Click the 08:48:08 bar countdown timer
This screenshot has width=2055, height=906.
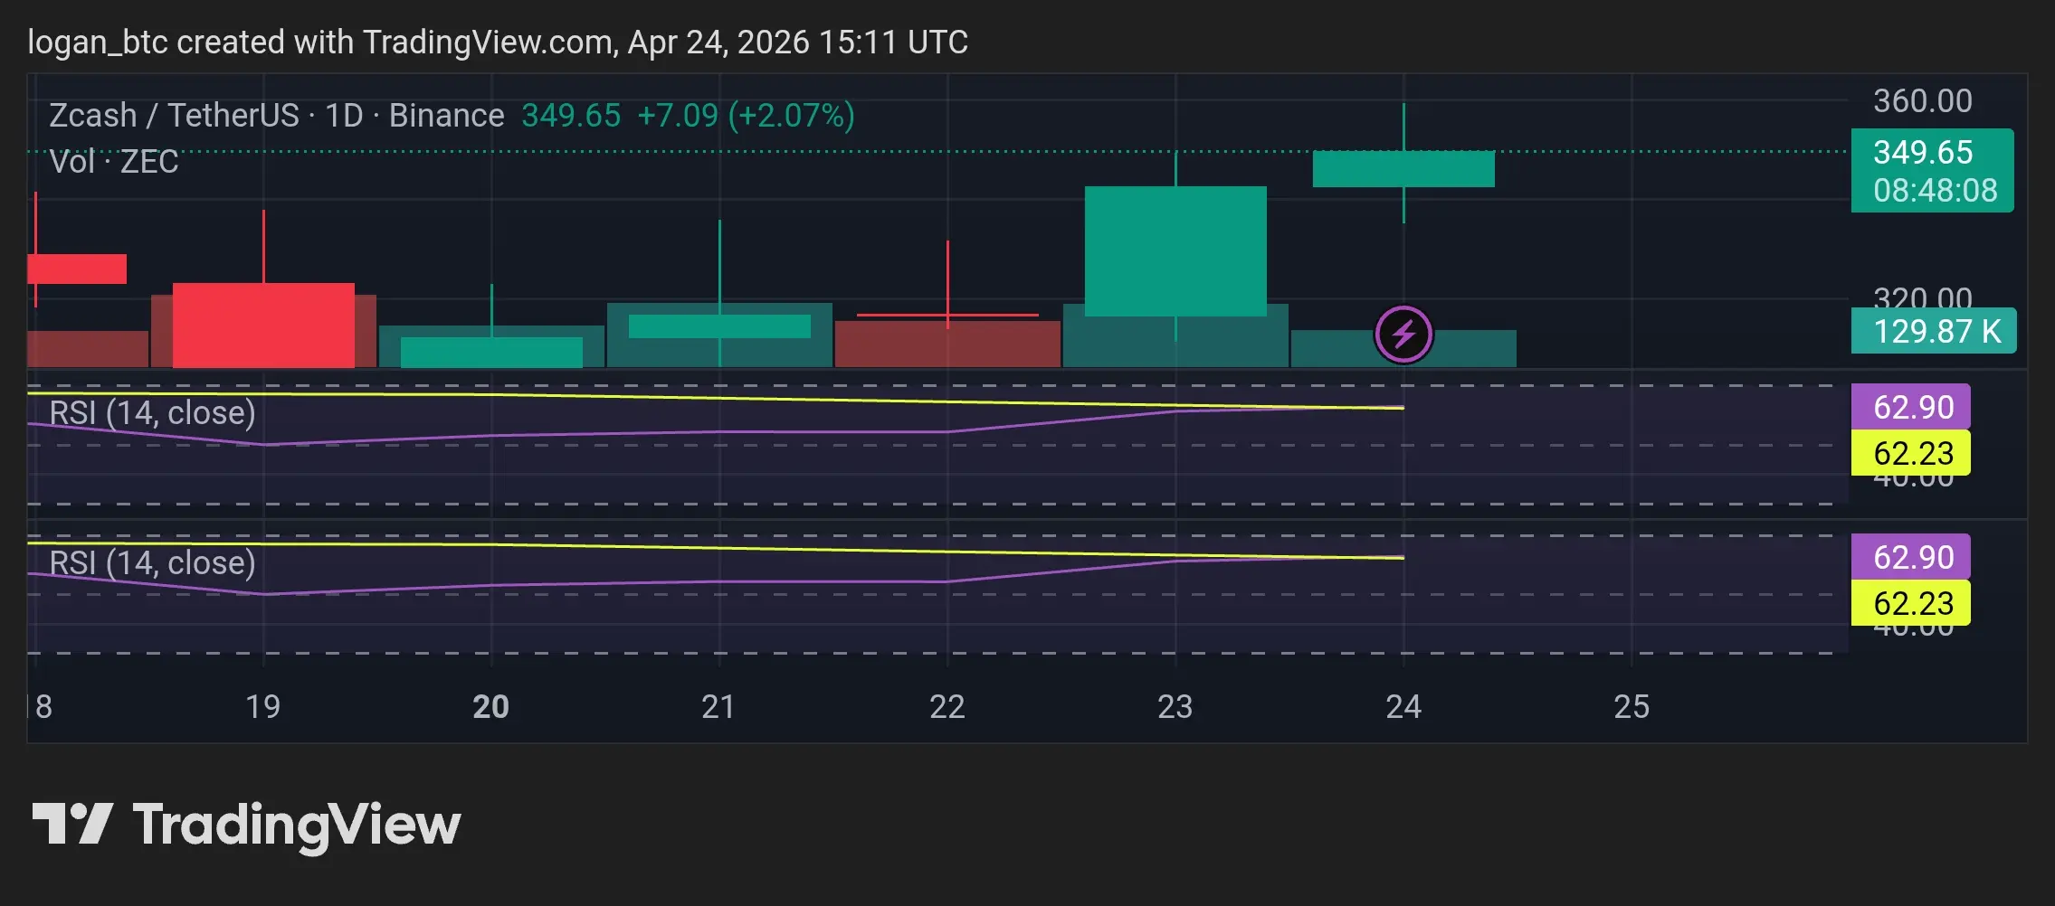pyautogui.click(x=1935, y=191)
